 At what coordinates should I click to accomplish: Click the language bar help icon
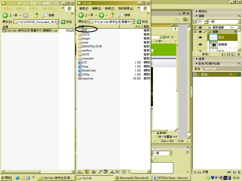pos(124,172)
